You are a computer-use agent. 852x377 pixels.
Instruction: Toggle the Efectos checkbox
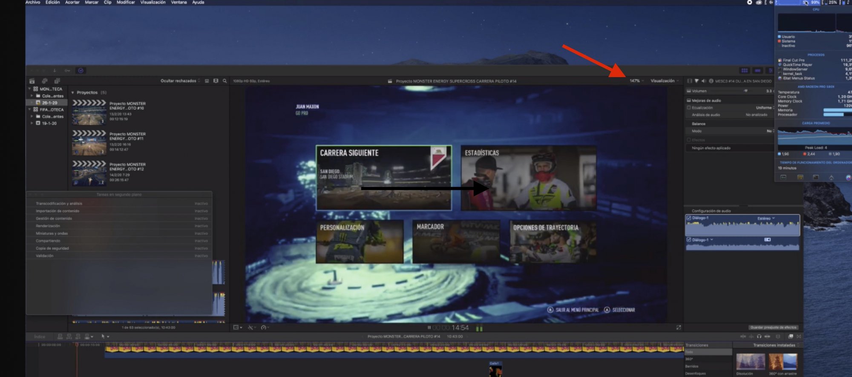click(x=689, y=140)
